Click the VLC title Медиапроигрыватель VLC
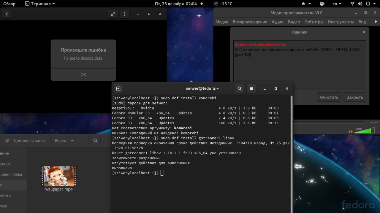Screen dimensions: 380x213 coord(296,13)
